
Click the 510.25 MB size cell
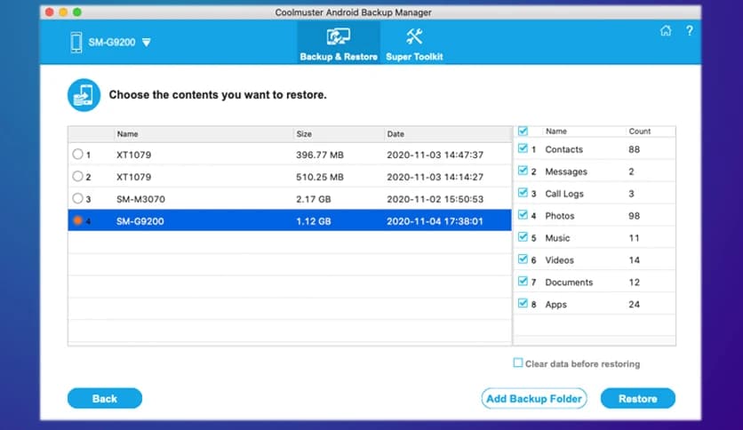tap(320, 177)
